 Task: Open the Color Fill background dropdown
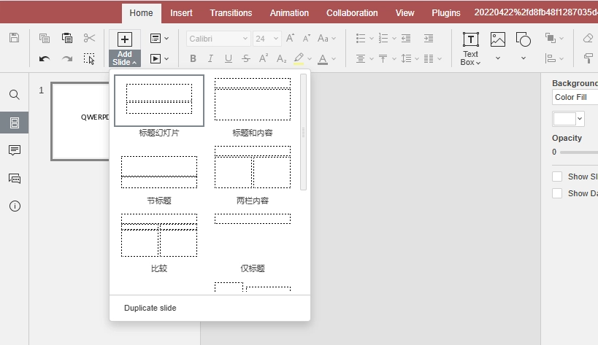point(575,97)
